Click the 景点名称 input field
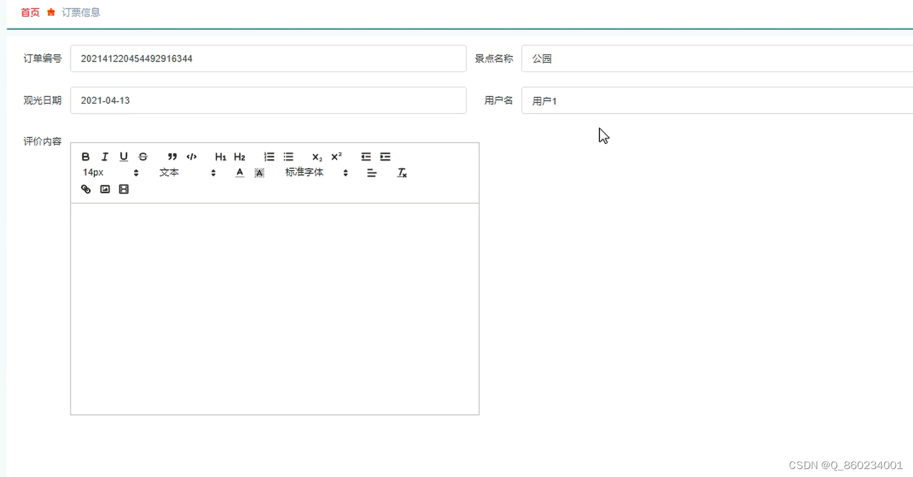Screen dimensions: 913x477 point(717,58)
